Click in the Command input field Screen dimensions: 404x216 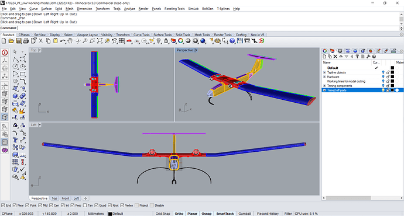click(208, 28)
